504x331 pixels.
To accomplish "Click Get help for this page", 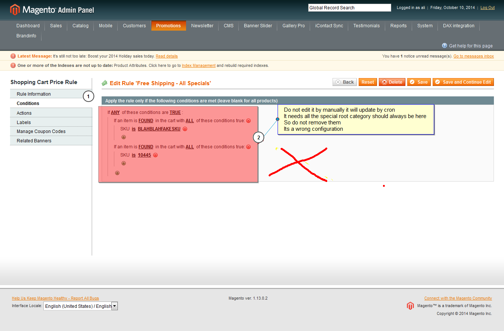I will click(x=471, y=46).
